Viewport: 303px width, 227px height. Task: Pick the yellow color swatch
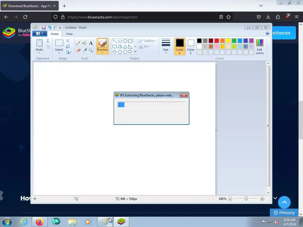tap(228, 41)
